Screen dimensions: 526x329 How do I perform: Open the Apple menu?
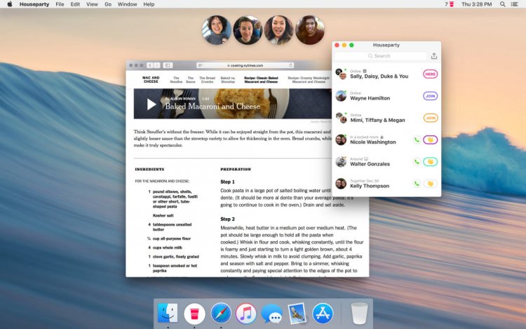pos(10,4)
